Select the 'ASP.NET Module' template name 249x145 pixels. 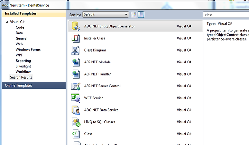tap(97, 62)
